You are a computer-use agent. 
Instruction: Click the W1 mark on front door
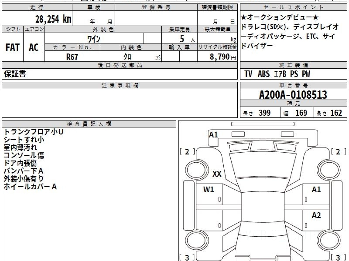tap(209, 190)
